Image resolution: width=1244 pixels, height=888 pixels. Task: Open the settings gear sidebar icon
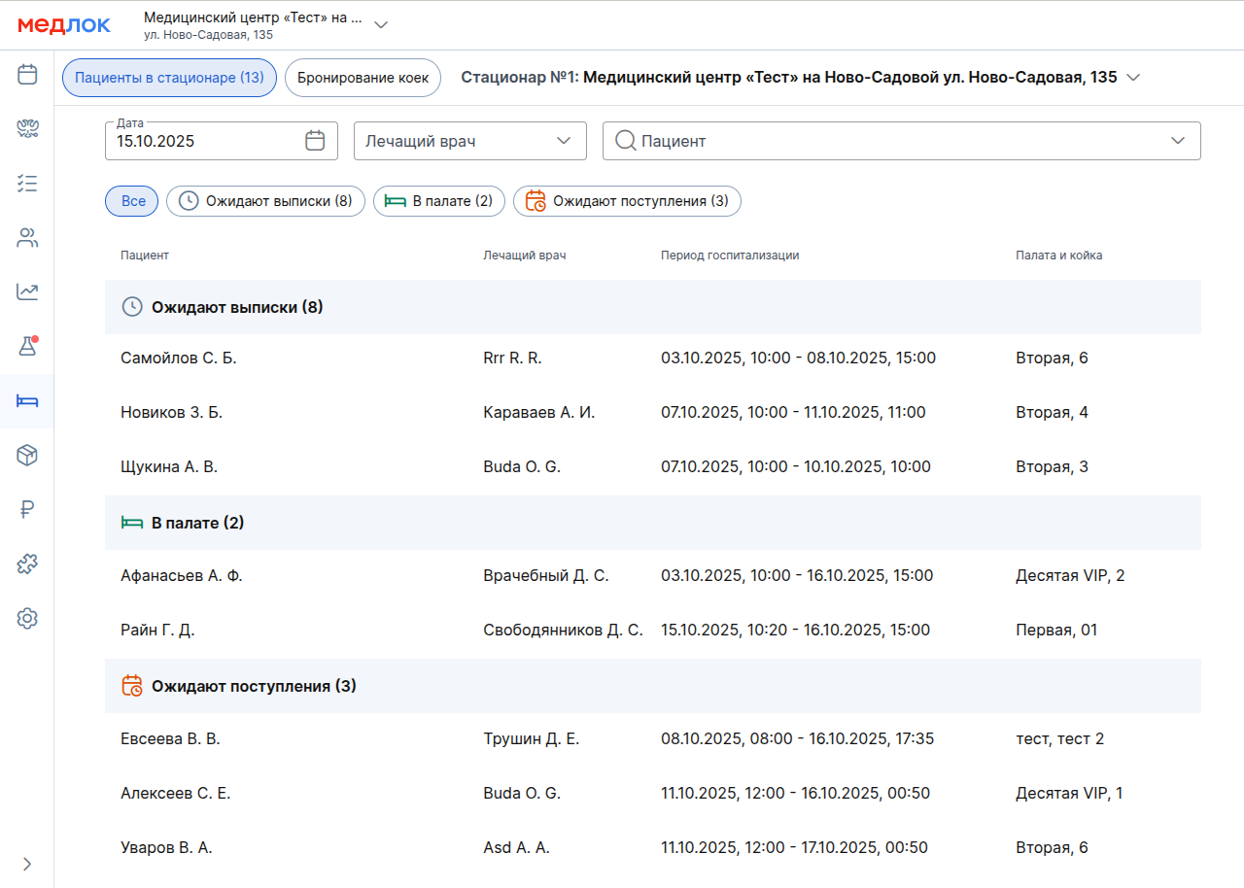pyautogui.click(x=27, y=618)
